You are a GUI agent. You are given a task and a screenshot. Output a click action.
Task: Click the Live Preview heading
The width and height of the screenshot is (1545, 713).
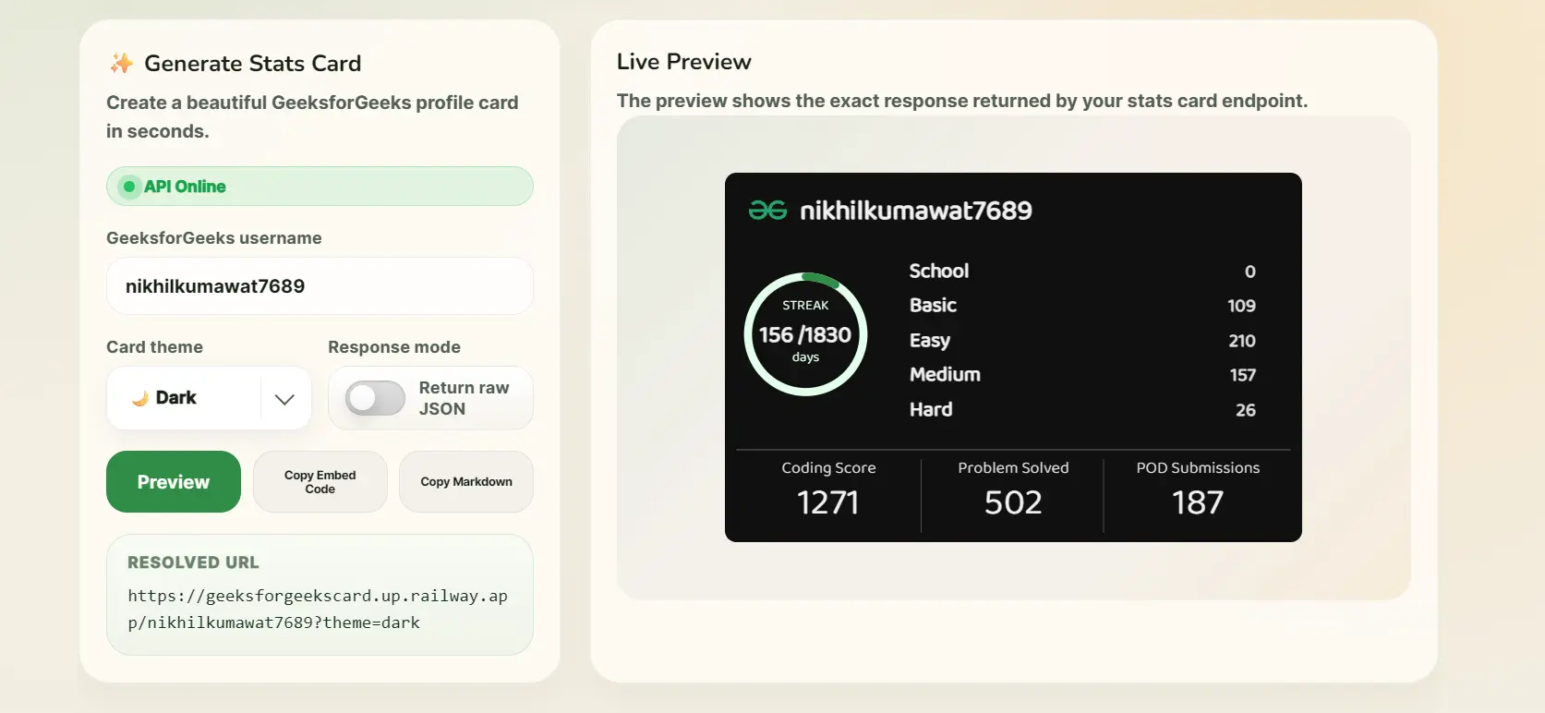[x=684, y=62]
